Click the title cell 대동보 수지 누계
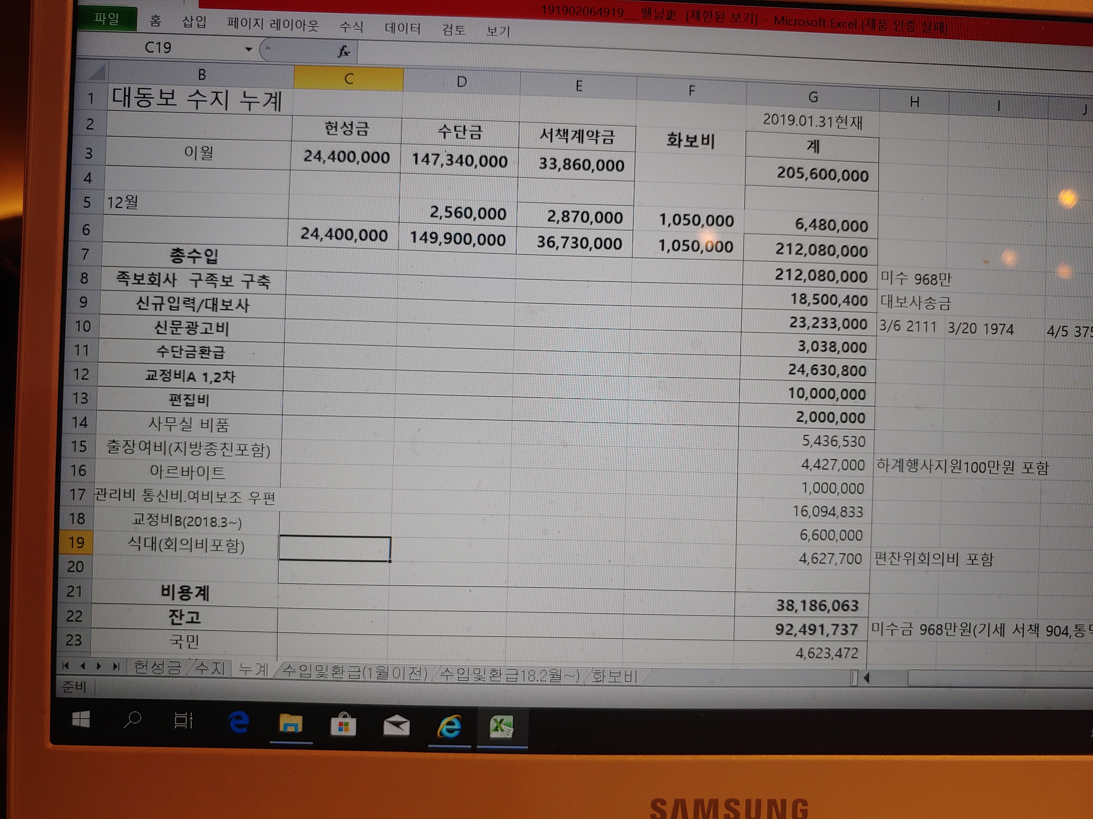Viewport: 1093px width, 819px height. [197, 99]
